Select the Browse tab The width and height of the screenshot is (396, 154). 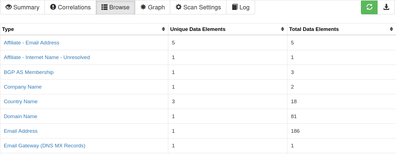116,7
